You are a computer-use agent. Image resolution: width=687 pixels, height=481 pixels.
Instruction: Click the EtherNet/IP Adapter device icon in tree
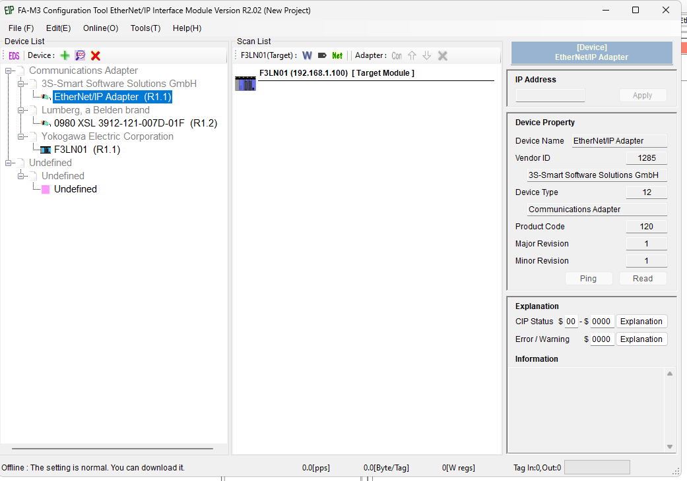[x=46, y=97]
